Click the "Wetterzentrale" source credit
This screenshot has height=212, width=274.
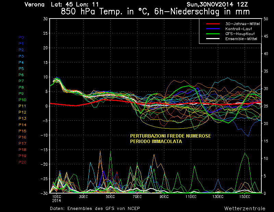point(245,208)
